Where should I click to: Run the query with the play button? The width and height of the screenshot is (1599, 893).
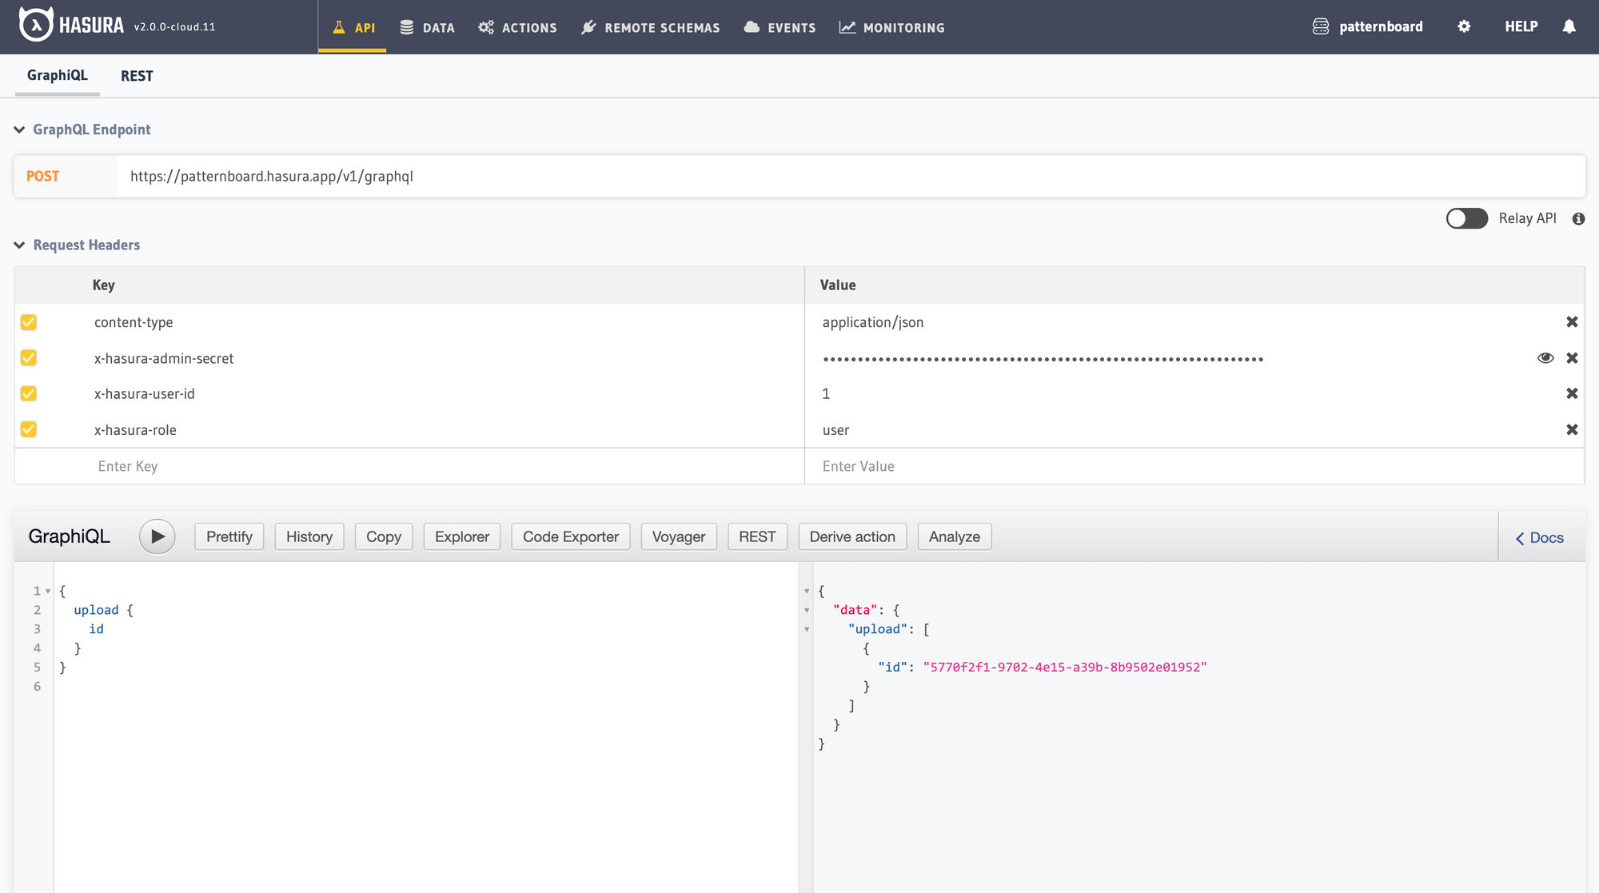coord(158,536)
